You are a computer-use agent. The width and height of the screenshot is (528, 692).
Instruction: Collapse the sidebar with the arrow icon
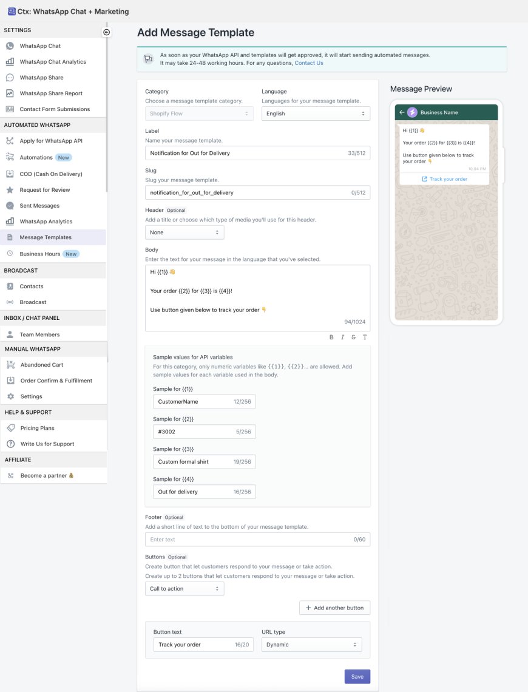pyautogui.click(x=107, y=32)
